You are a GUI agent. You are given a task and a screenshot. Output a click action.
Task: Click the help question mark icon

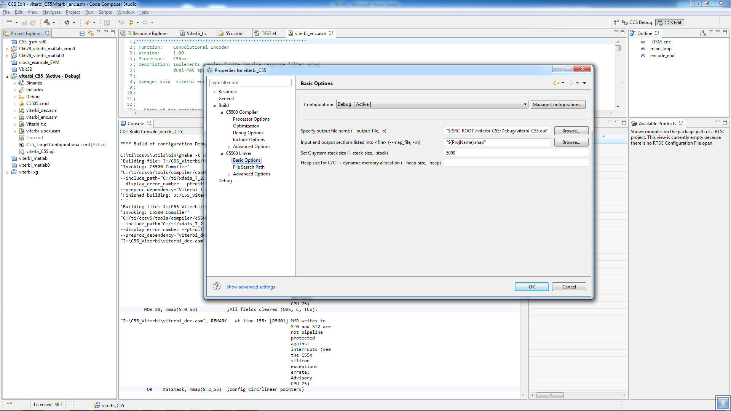(x=217, y=287)
